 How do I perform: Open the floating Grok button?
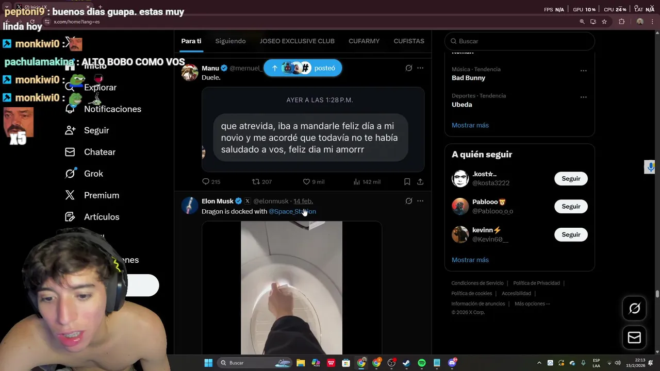pos(634,308)
